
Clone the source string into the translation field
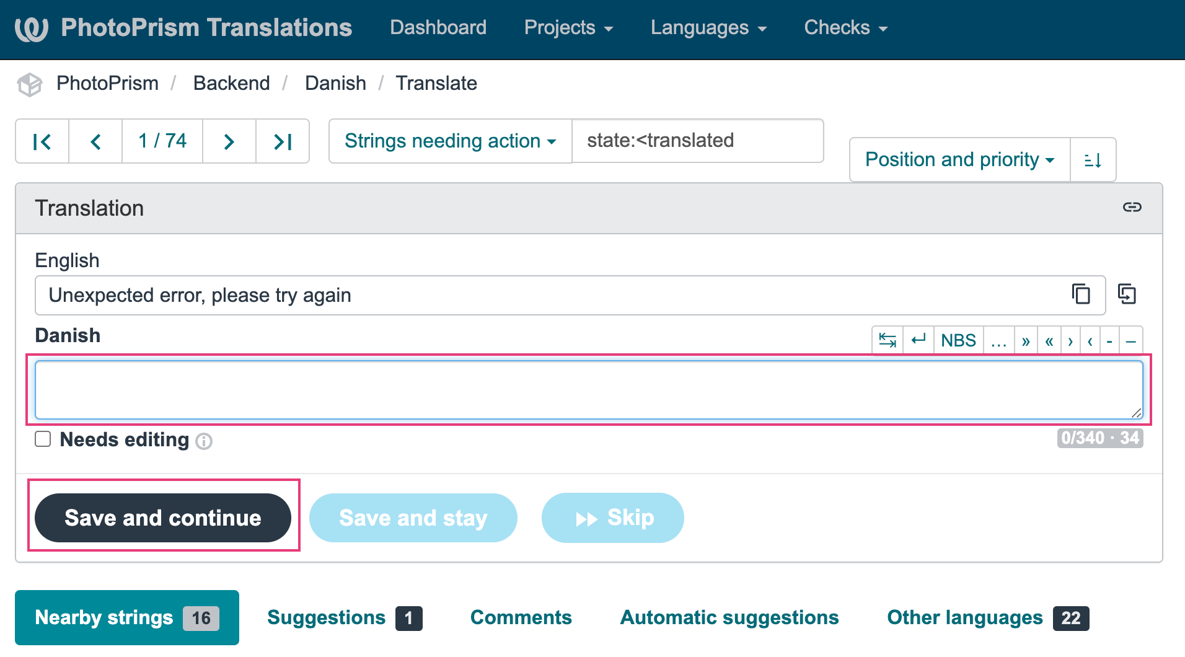[x=1127, y=294]
